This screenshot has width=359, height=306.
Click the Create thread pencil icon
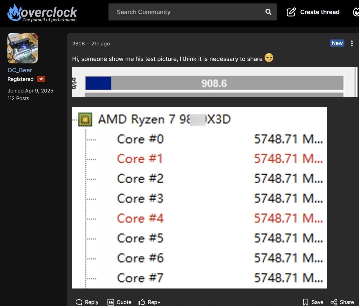(x=291, y=12)
